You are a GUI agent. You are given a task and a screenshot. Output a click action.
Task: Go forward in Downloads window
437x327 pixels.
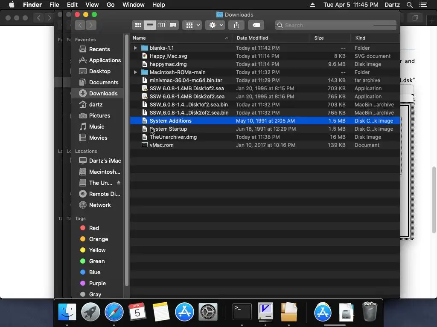[x=91, y=25]
